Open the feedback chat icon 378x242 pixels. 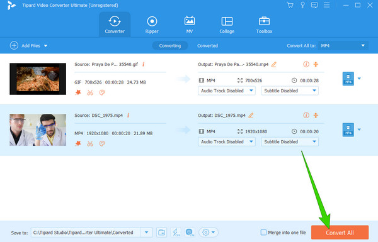314,5
